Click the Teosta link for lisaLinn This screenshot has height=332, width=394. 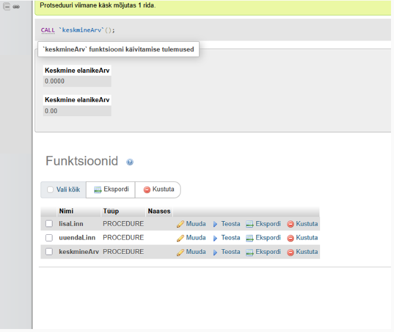coord(231,224)
